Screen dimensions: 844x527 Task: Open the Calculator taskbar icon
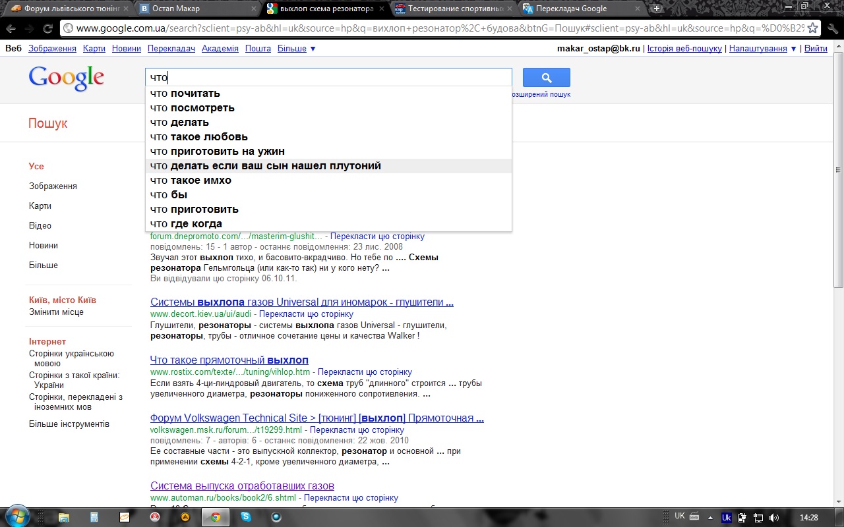coord(94,517)
